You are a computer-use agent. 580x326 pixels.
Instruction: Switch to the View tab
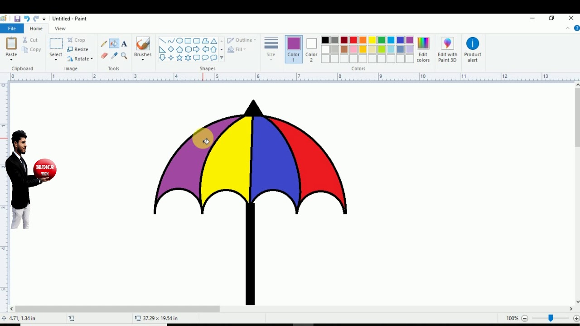(x=60, y=29)
